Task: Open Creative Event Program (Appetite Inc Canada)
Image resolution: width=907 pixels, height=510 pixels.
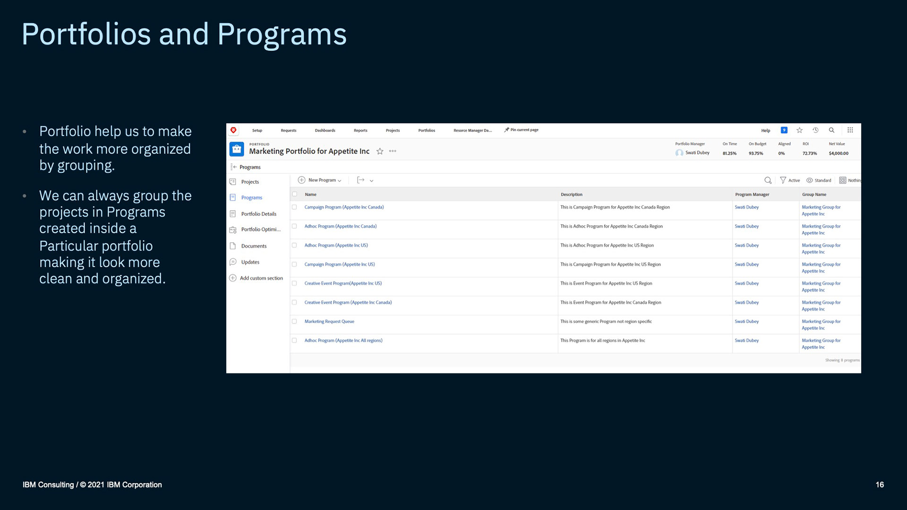Action: point(348,302)
